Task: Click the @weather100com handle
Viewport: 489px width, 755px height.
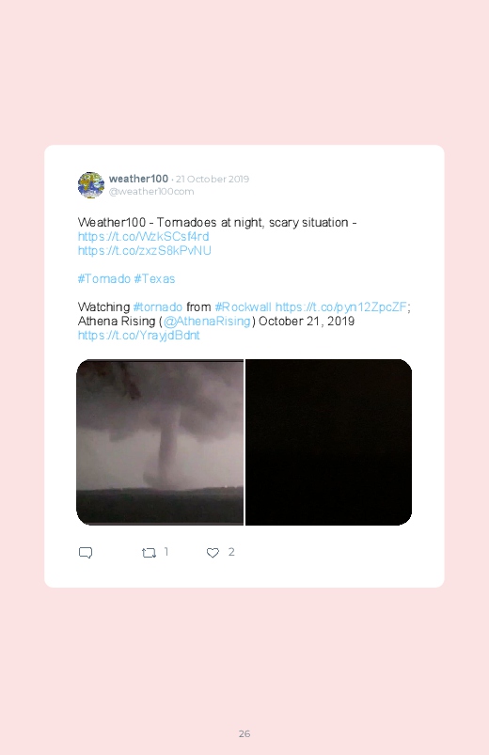Action: tap(151, 191)
